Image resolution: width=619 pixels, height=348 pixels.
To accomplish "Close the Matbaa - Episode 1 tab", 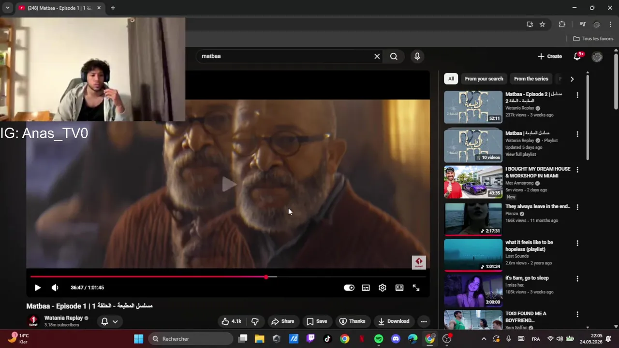I will pos(99,8).
